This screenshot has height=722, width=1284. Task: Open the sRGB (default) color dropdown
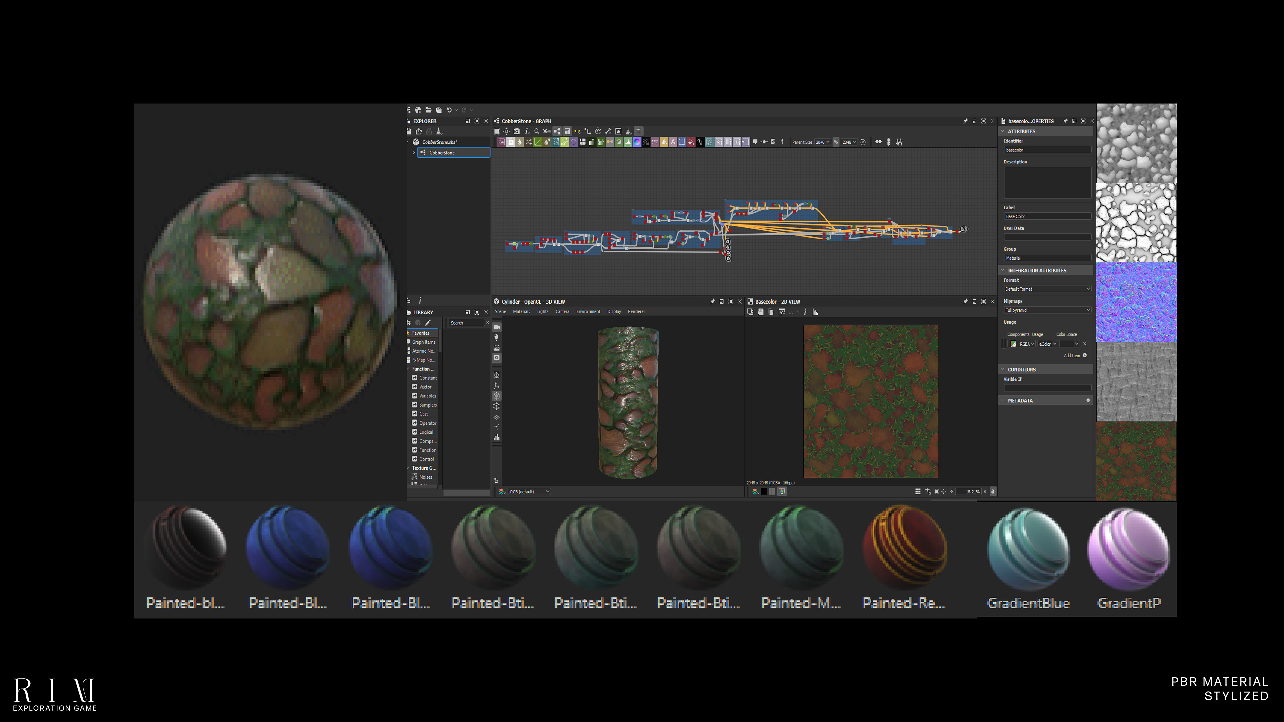click(x=528, y=491)
